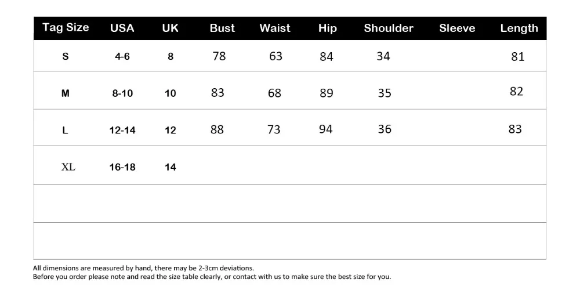
Task: Select the USA column header
Action: point(122,28)
